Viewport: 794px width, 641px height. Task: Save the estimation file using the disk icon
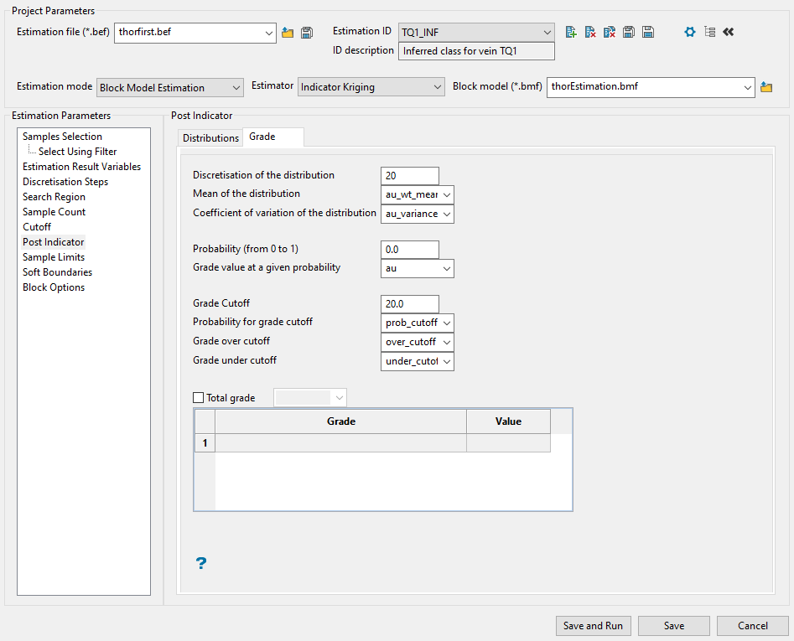click(x=307, y=33)
